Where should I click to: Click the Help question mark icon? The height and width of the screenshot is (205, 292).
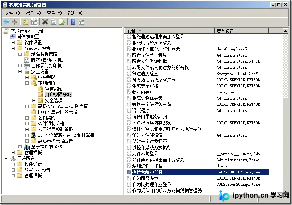click(73, 22)
